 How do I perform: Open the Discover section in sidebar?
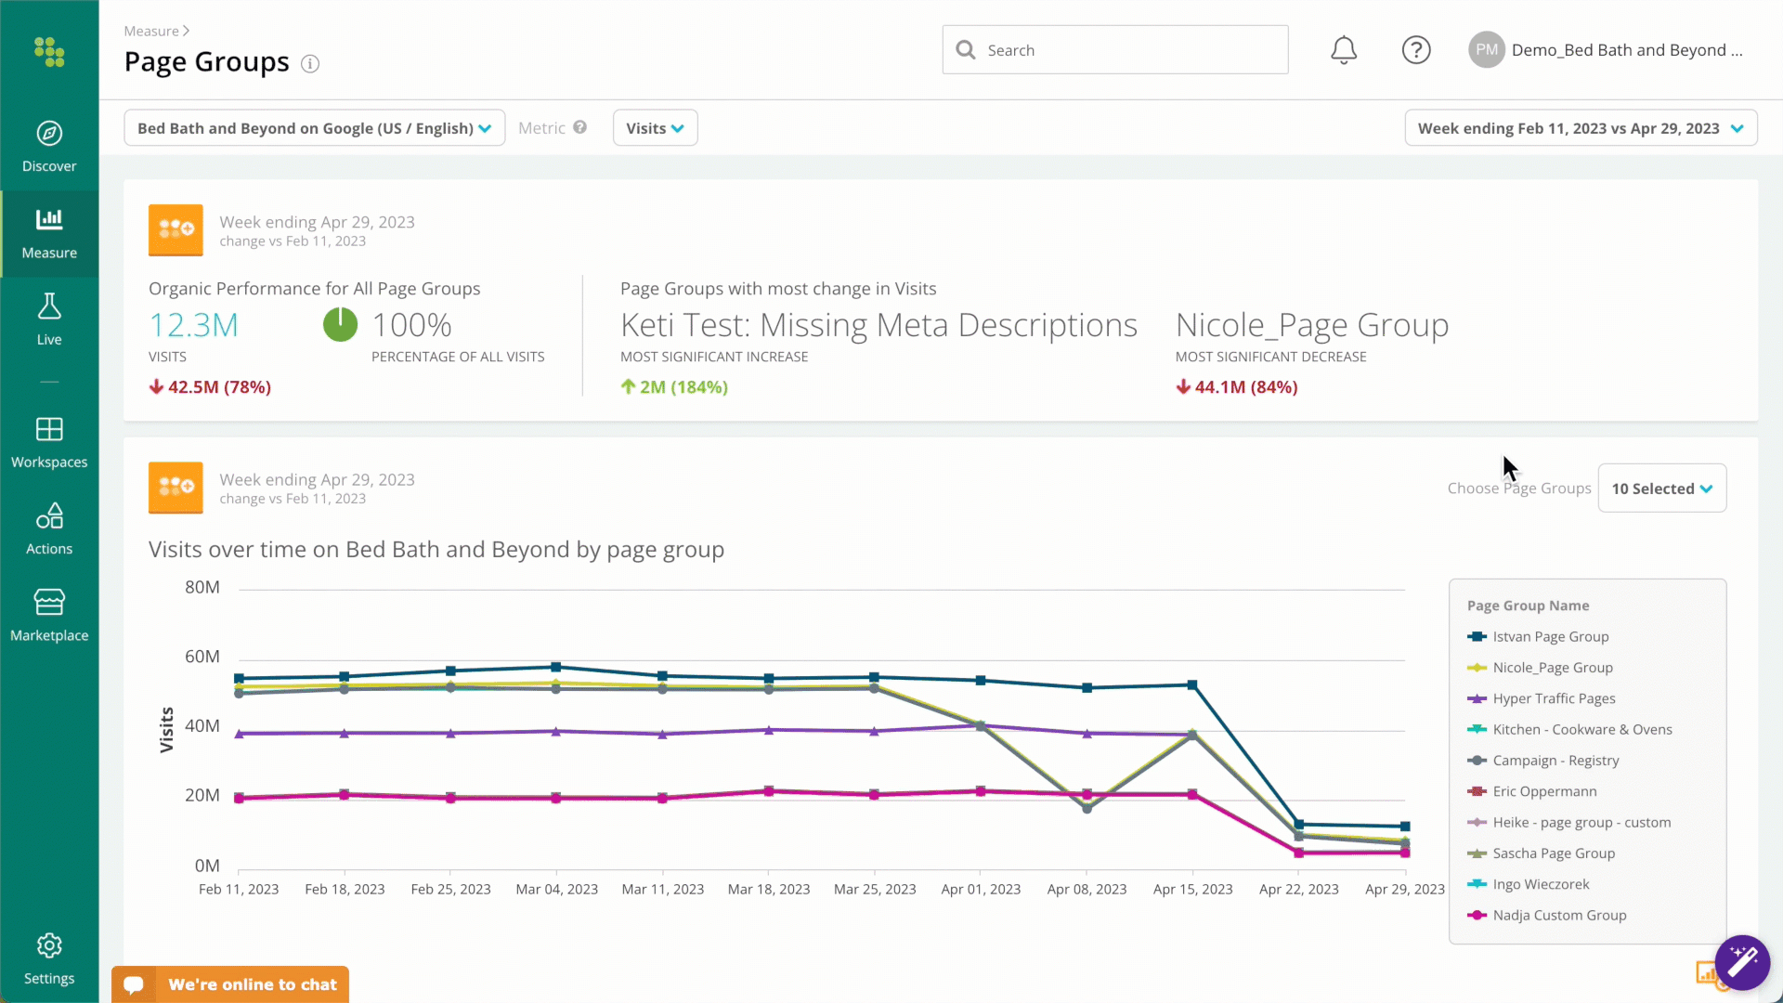(x=49, y=147)
